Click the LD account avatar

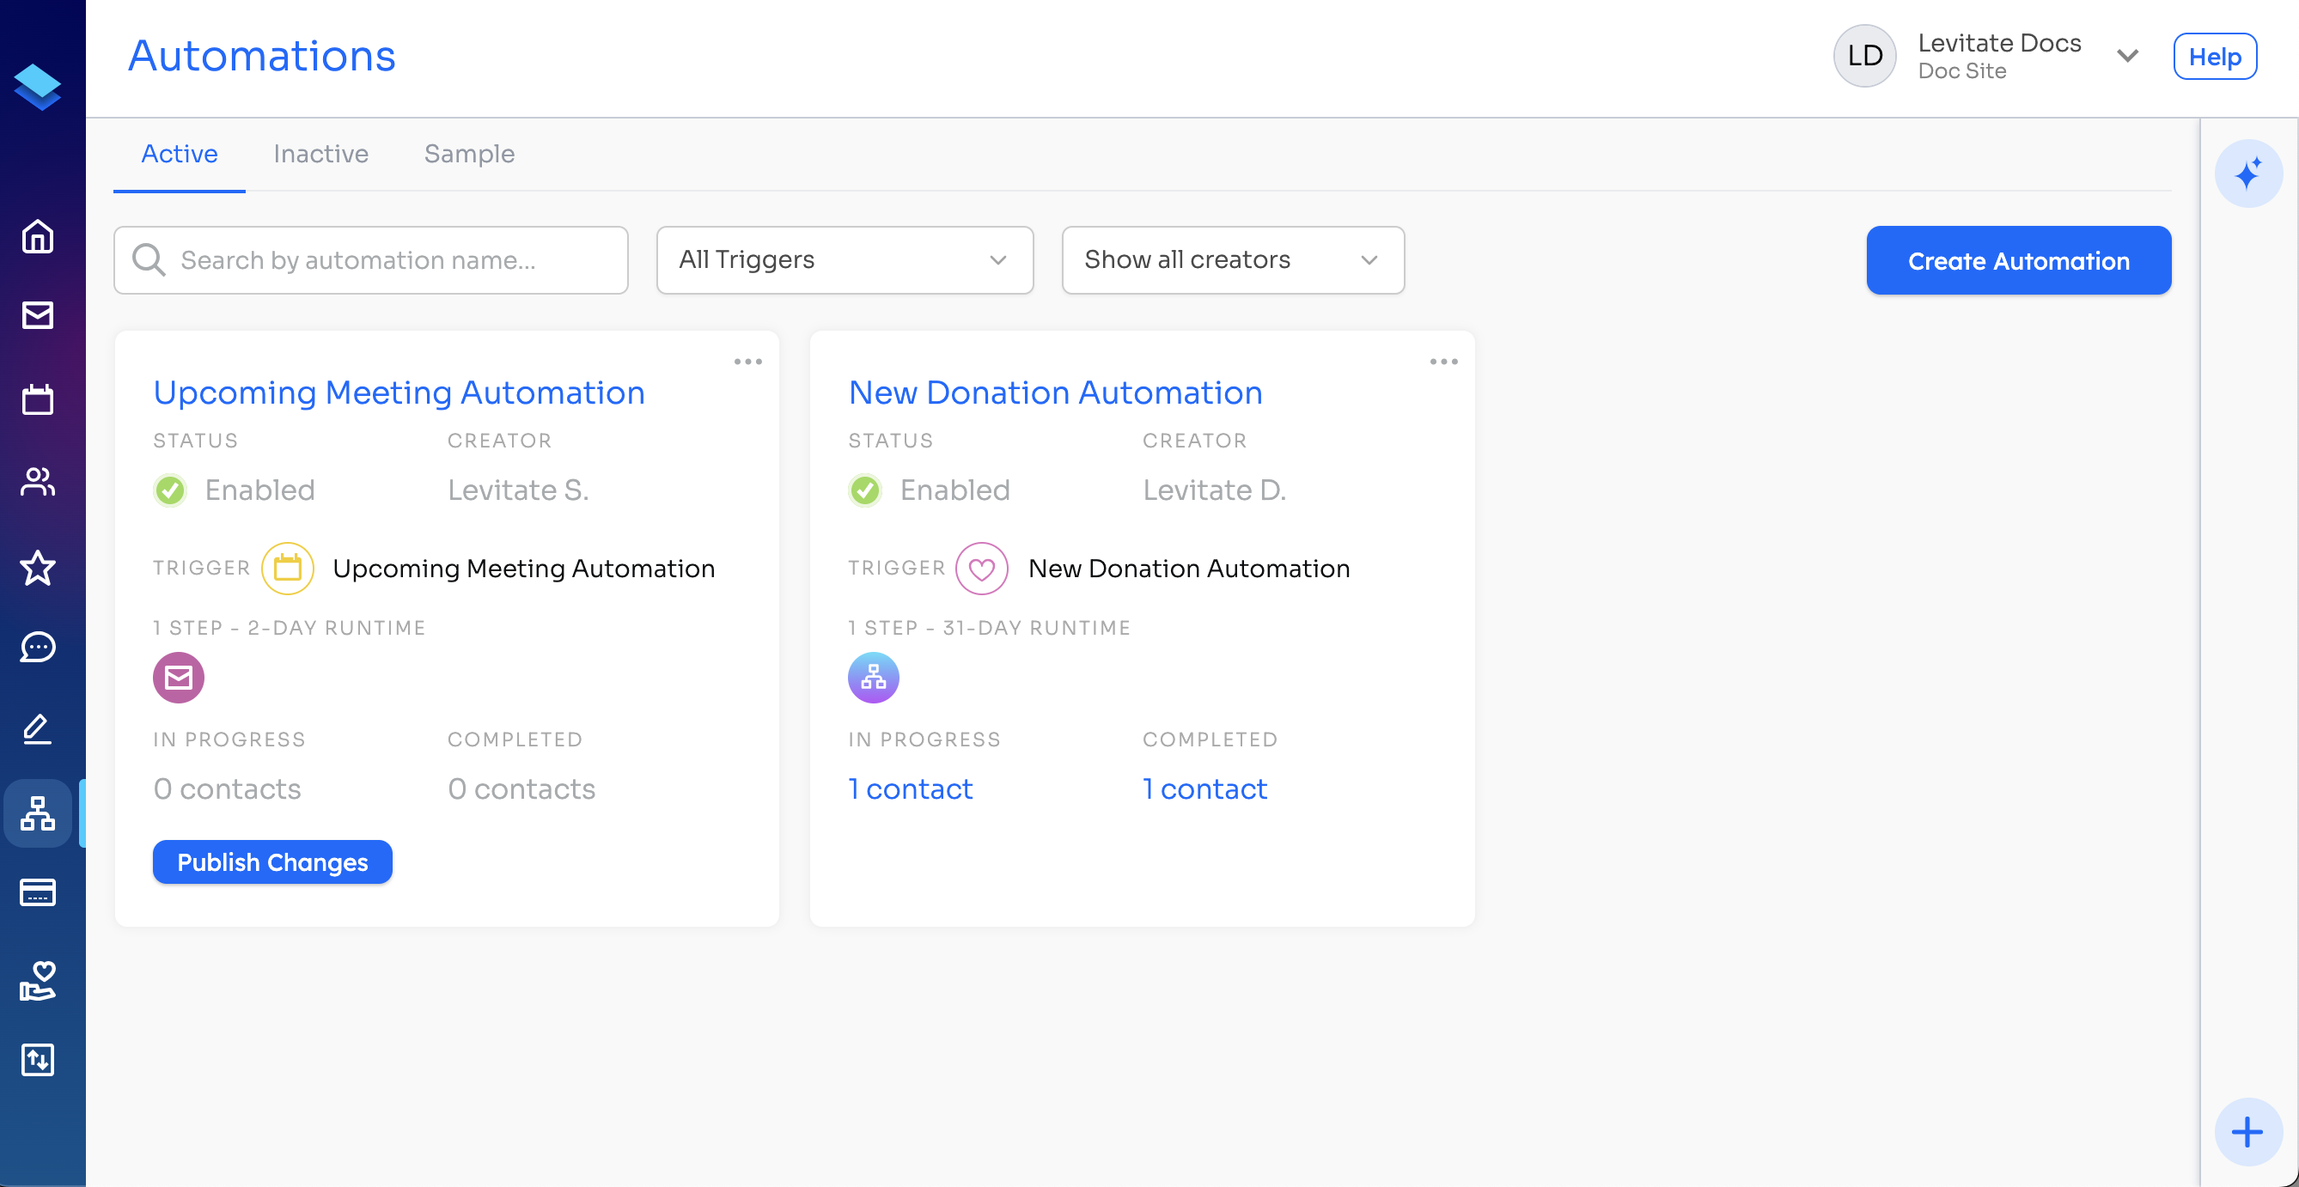tap(1864, 55)
